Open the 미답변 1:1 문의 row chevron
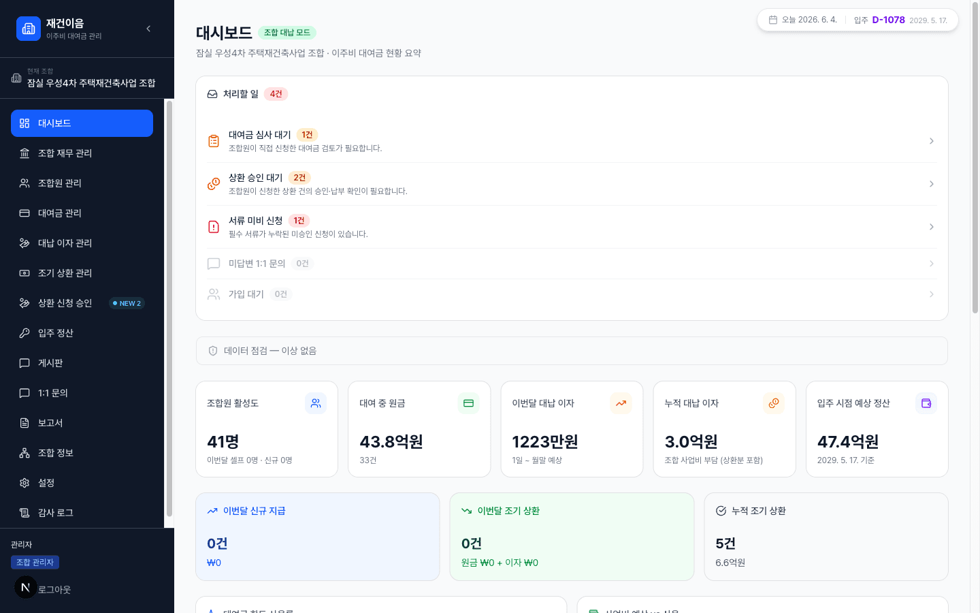Viewport: 980px width, 613px height. pos(931,264)
